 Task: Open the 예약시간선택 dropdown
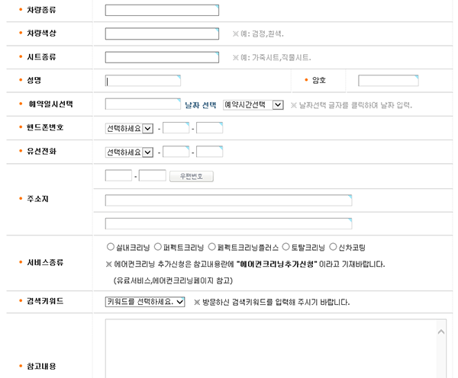pyautogui.click(x=253, y=105)
